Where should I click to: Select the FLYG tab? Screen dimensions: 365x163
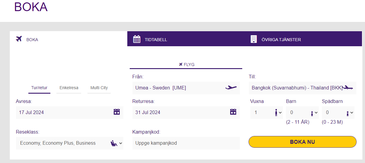pos(186,65)
